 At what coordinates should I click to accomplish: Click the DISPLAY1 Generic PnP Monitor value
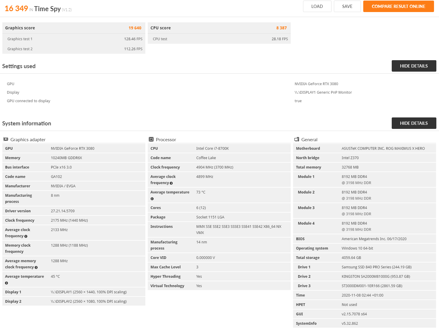pyautogui.click(x=323, y=92)
